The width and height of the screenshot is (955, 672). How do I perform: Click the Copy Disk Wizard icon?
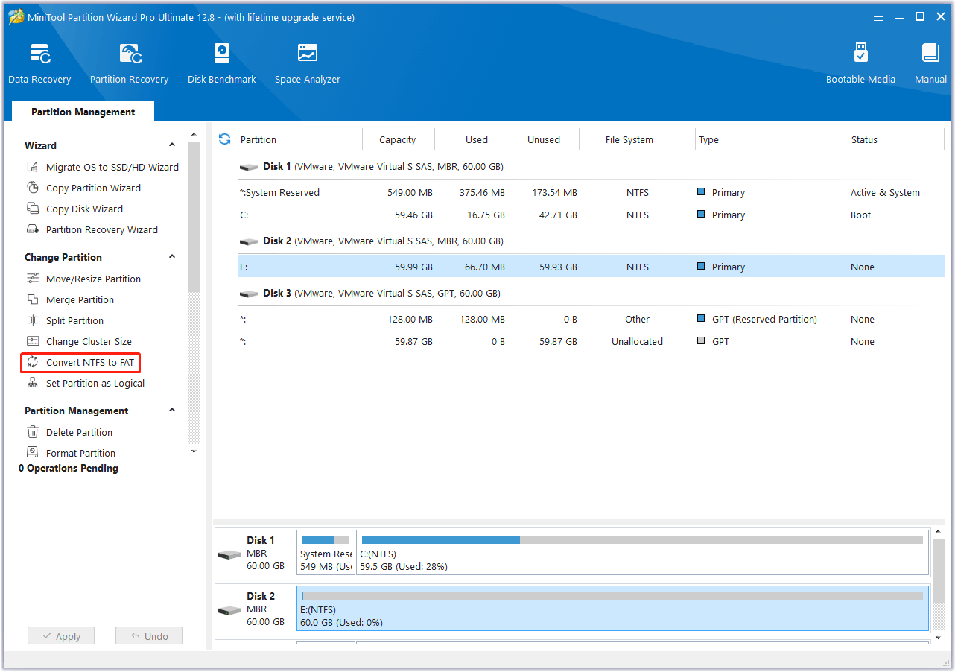33,209
